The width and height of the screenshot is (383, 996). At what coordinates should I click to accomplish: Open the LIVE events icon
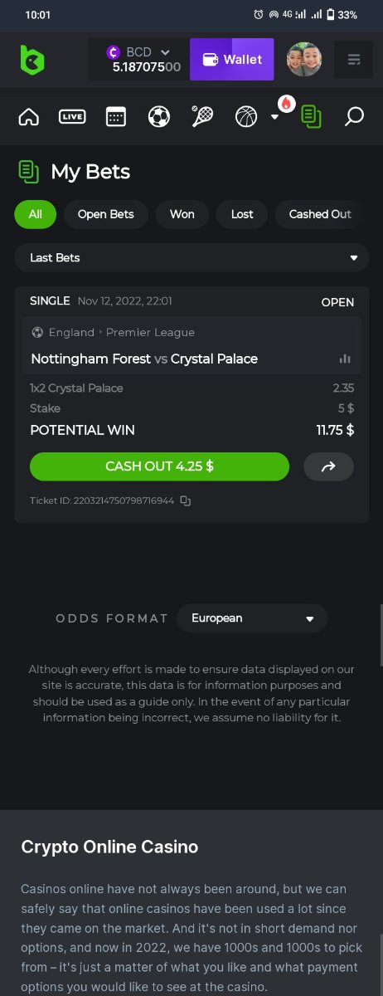tap(72, 116)
